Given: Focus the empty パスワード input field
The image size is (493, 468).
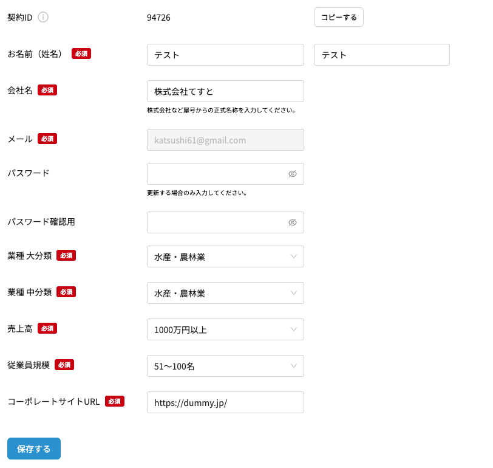Looking at the screenshot, I should coord(216,174).
